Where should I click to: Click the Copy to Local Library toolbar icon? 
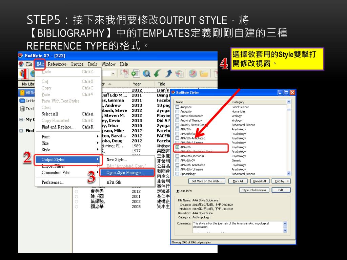click(125, 73)
